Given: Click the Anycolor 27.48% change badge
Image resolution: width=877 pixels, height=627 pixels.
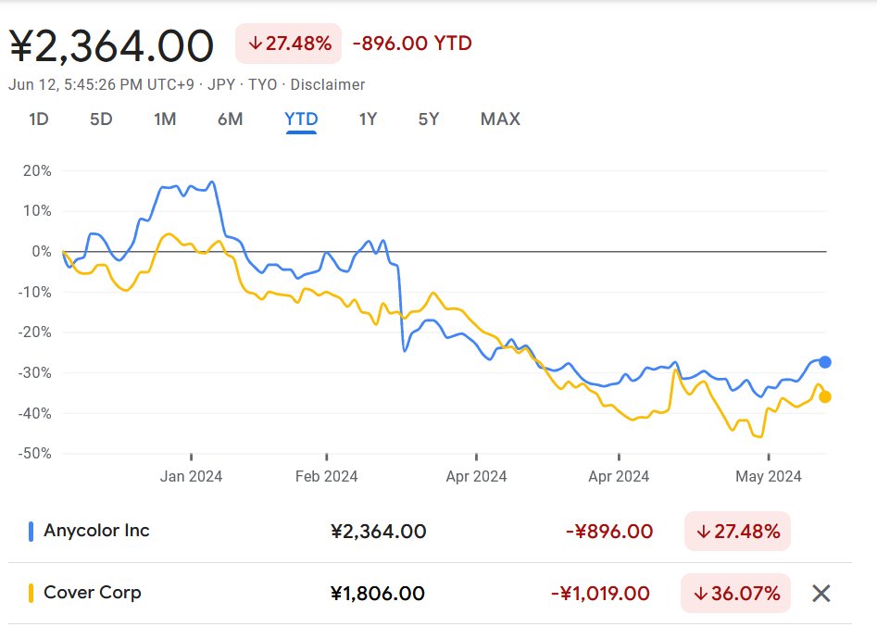Looking at the screenshot, I should click(737, 532).
